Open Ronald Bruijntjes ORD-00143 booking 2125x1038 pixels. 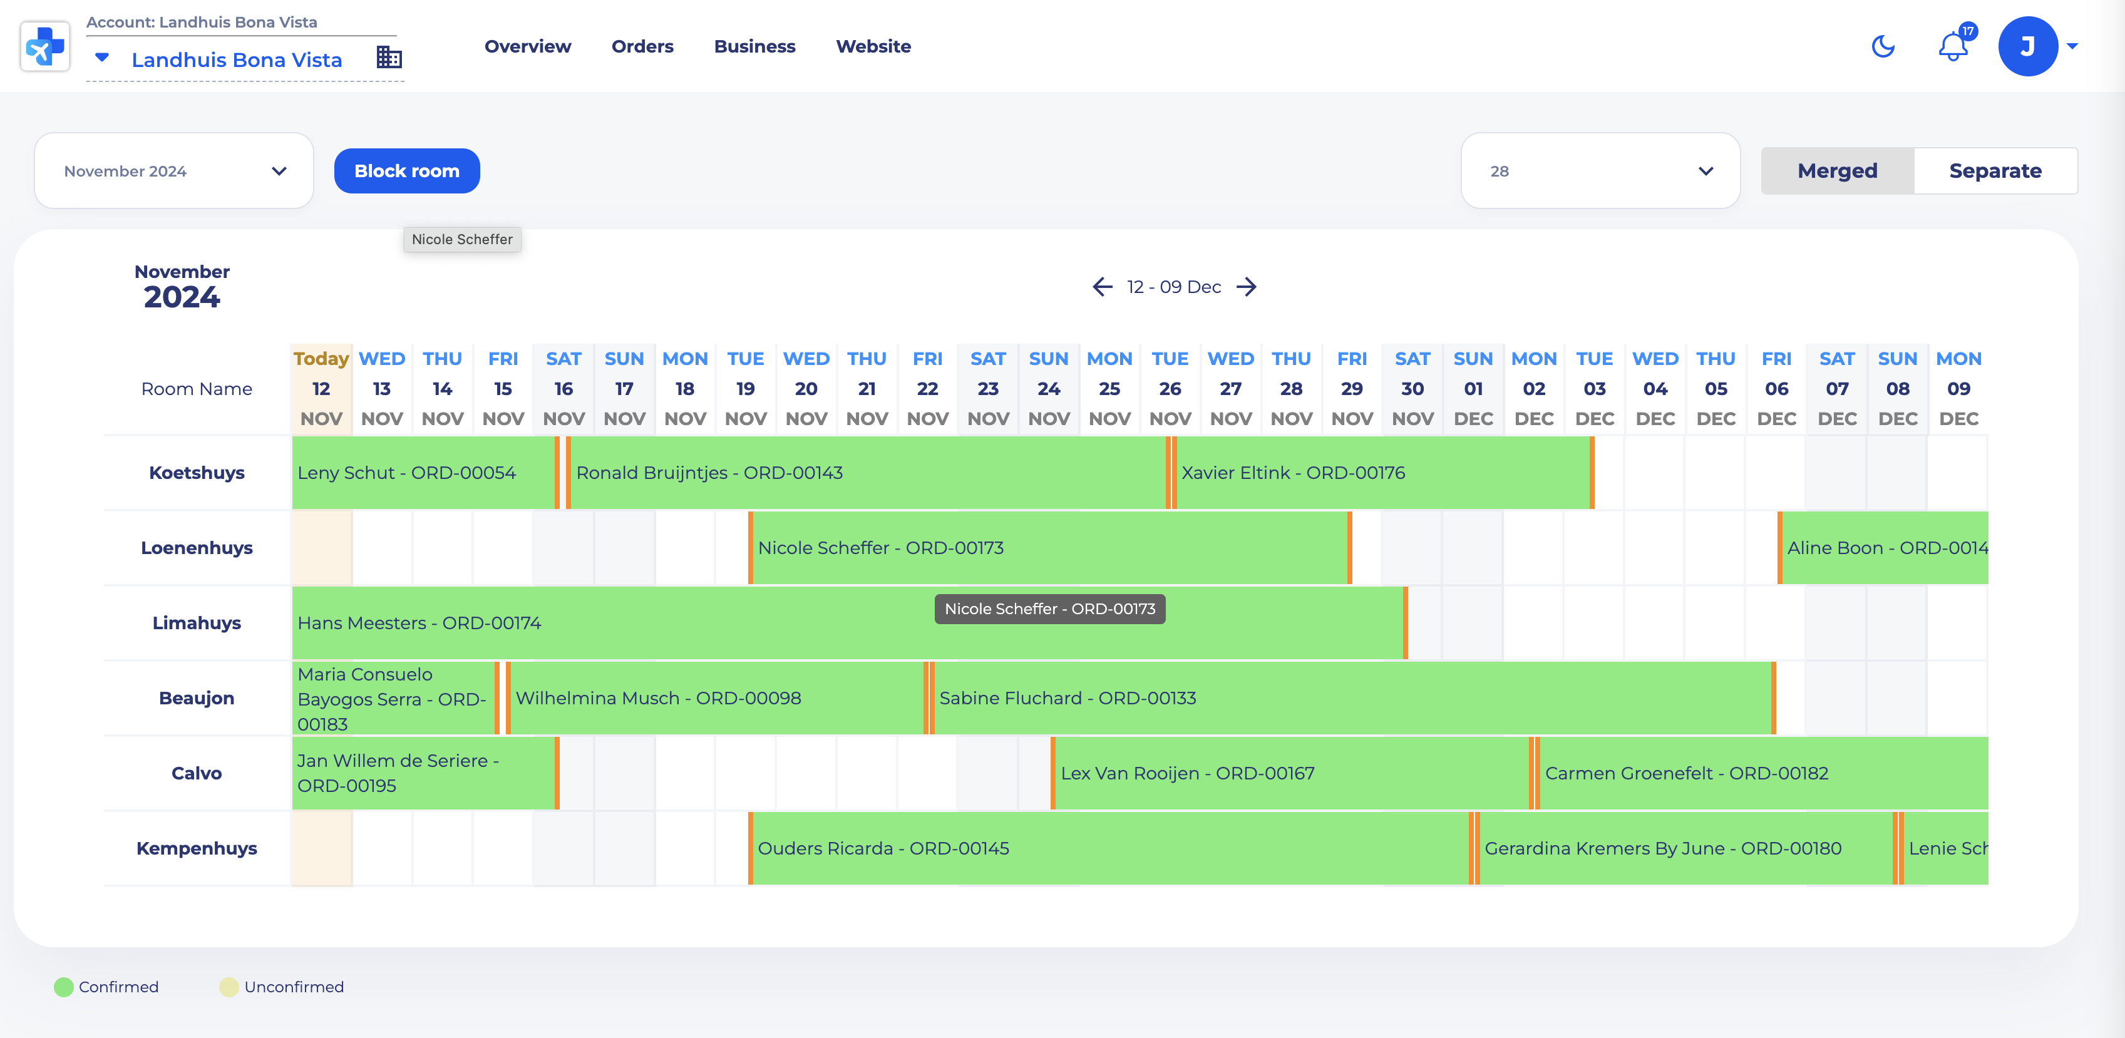tap(868, 473)
